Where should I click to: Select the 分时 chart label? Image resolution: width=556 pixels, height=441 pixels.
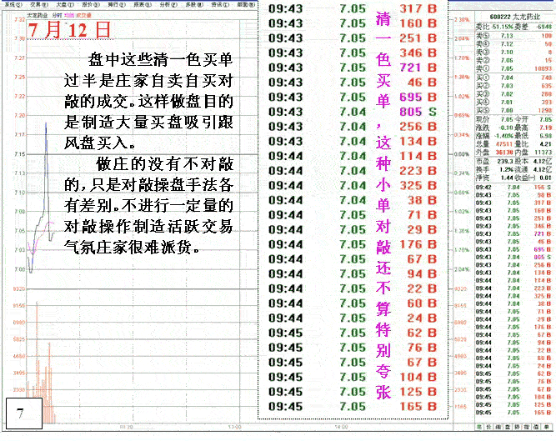point(56,14)
